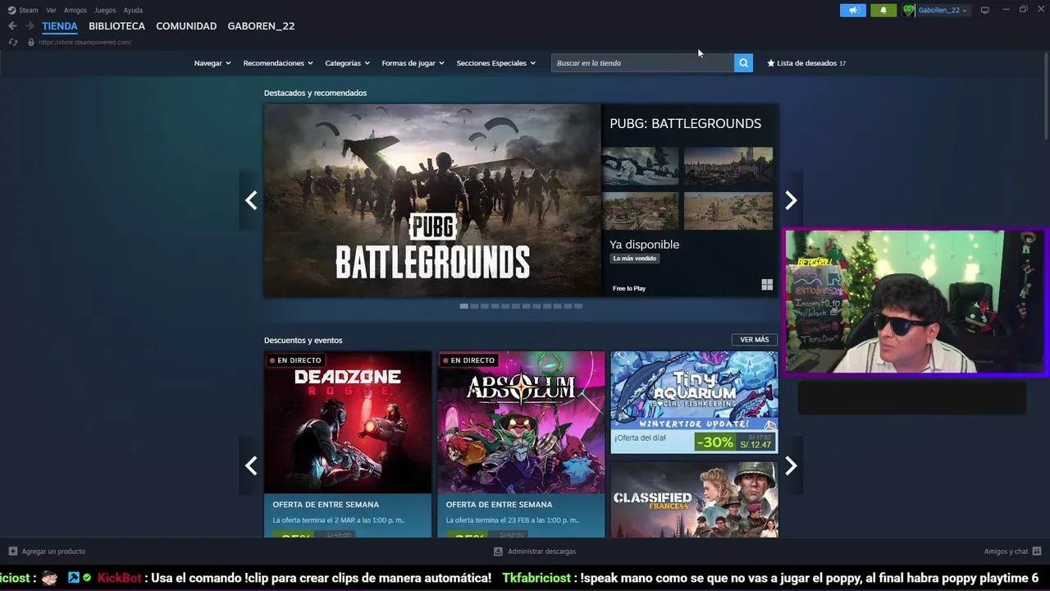Open the Classified France 44 card
1050x591 pixels.
(x=694, y=499)
